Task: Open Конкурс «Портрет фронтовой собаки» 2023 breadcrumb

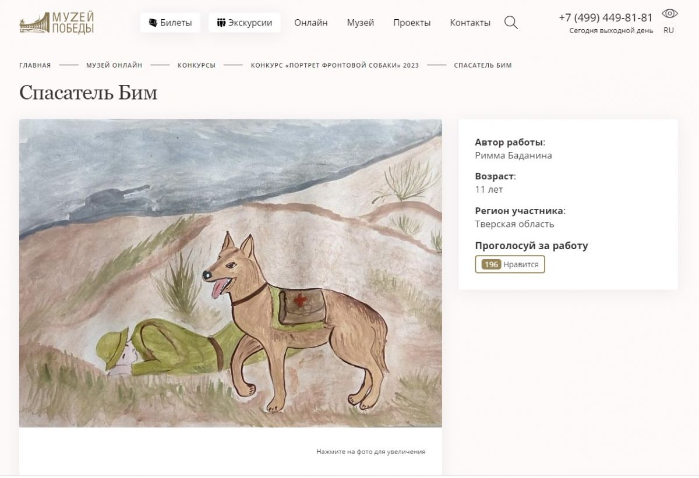Action: pos(334,65)
